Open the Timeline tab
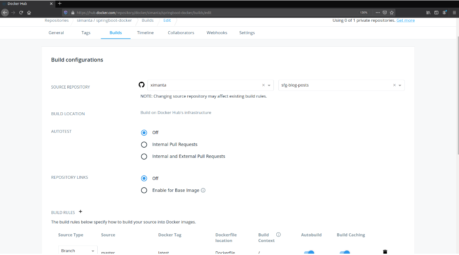459x255 pixels. pos(145,33)
